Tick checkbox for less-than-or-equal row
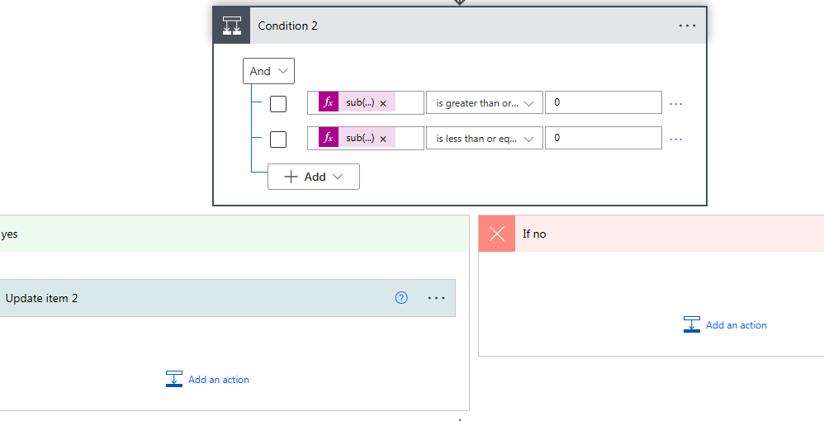Screen dimensions: 824x421 278,140
